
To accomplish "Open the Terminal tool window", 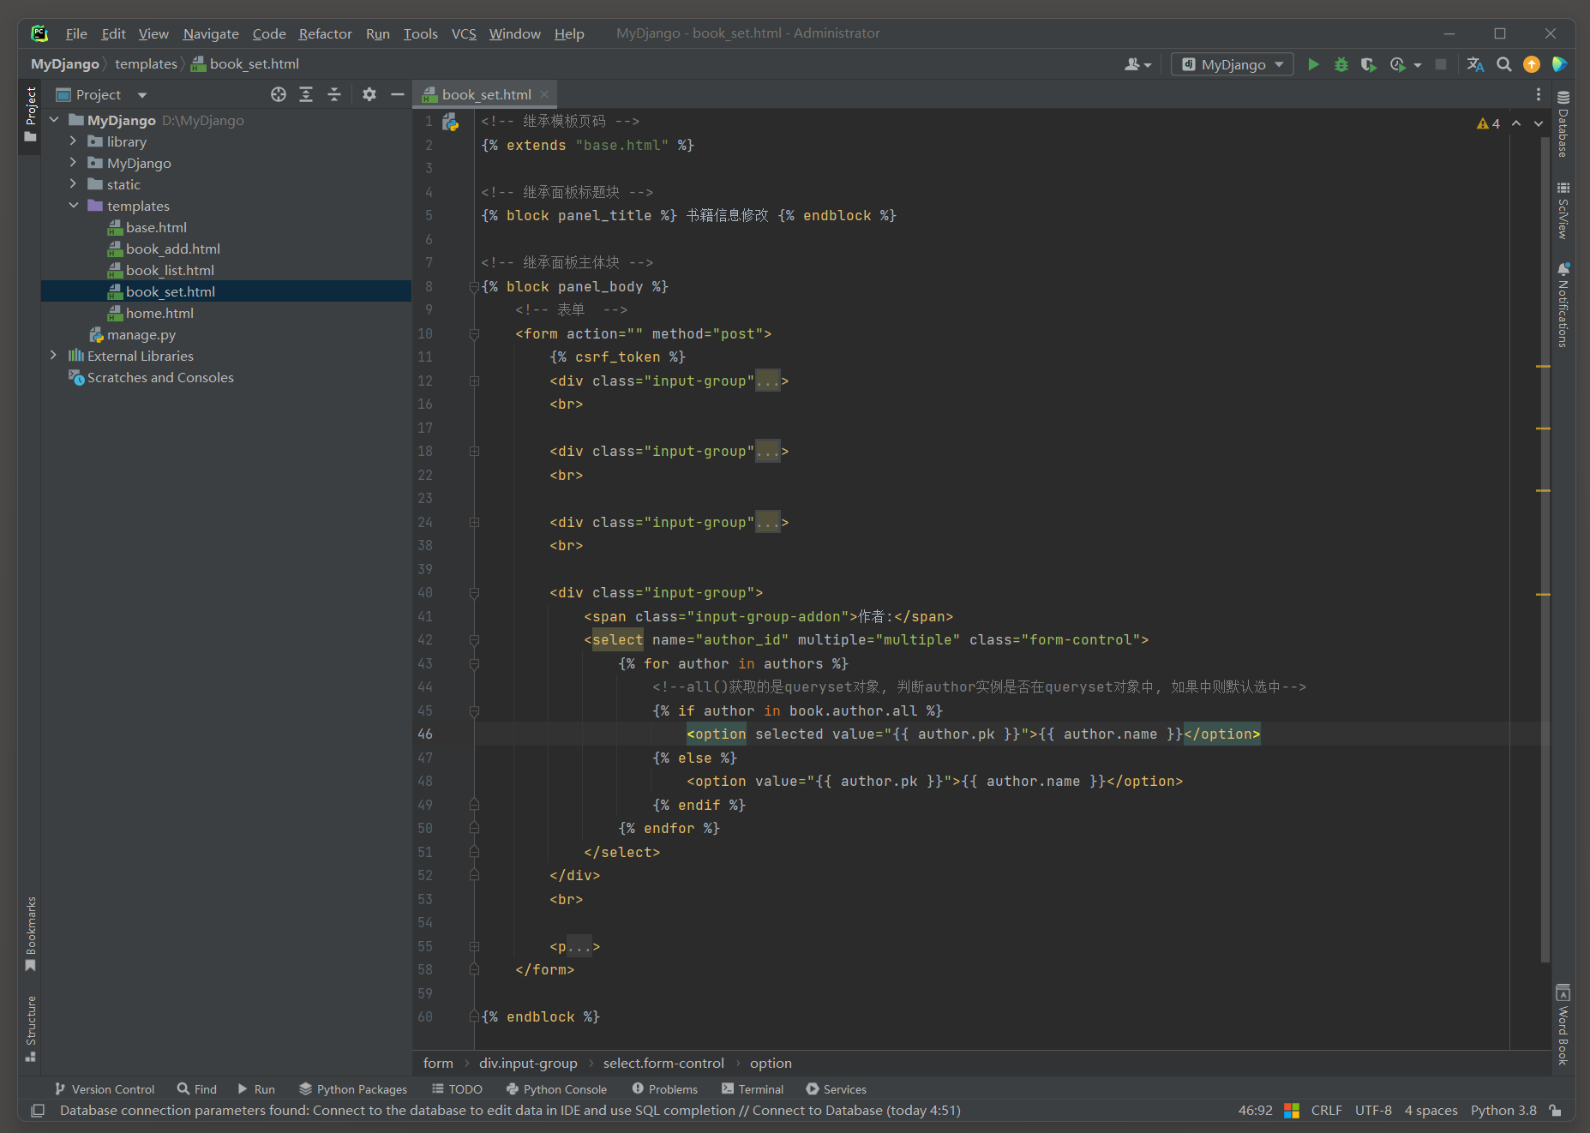I will pos(753,1089).
